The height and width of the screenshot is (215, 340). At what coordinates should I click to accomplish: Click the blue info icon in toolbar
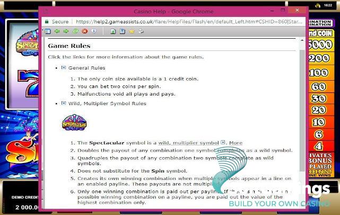coord(94,31)
